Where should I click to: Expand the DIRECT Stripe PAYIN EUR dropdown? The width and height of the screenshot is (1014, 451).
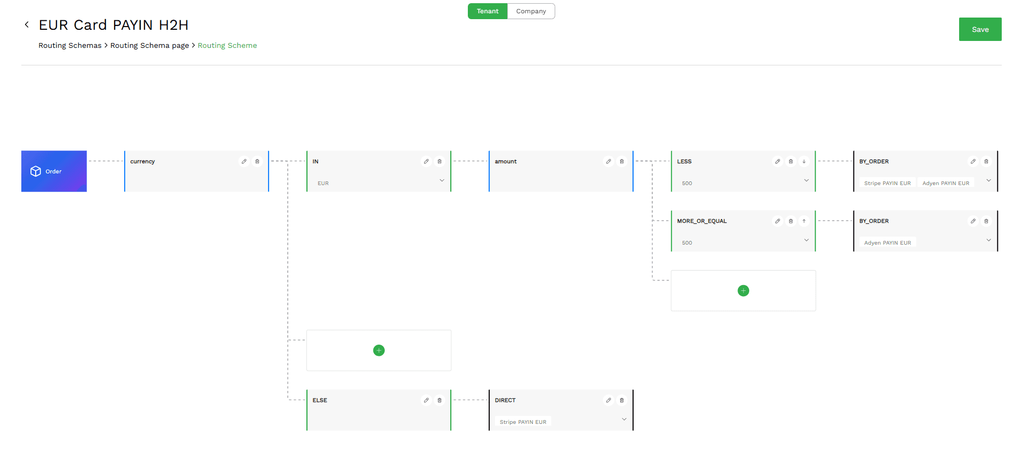click(624, 419)
